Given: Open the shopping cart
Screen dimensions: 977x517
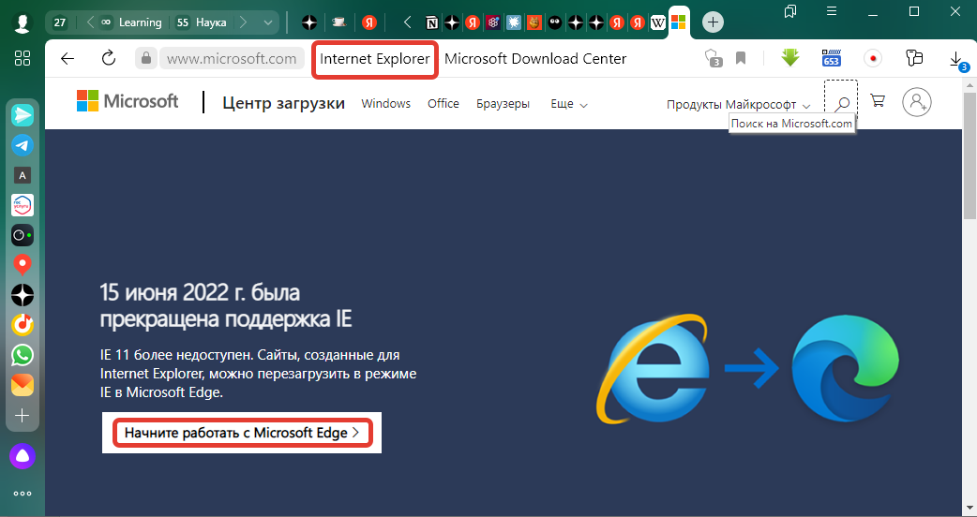Looking at the screenshot, I should tap(878, 101).
